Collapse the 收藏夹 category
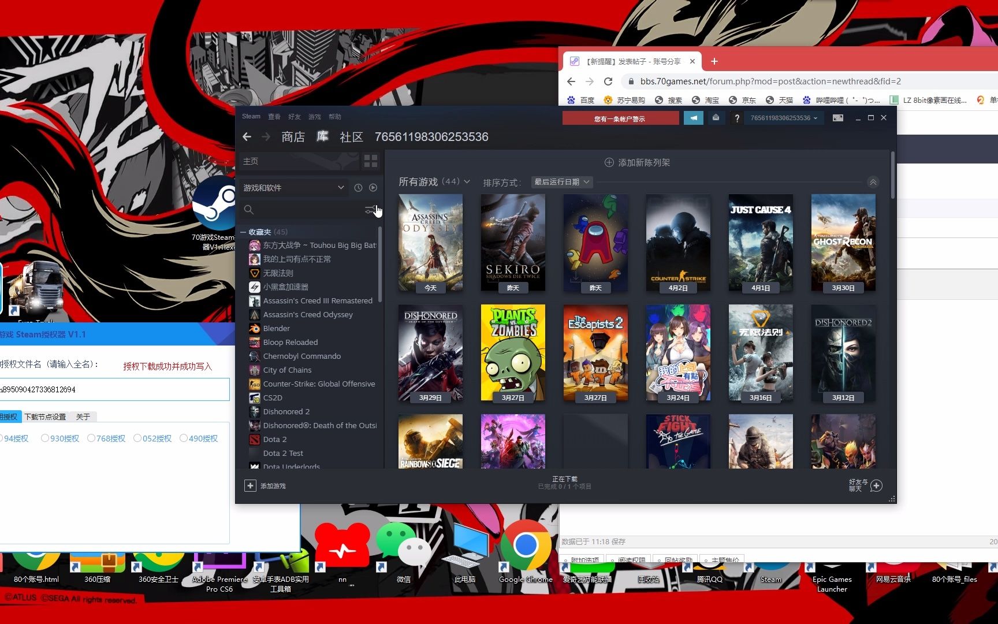The width and height of the screenshot is (998, 624). point(243,232)
